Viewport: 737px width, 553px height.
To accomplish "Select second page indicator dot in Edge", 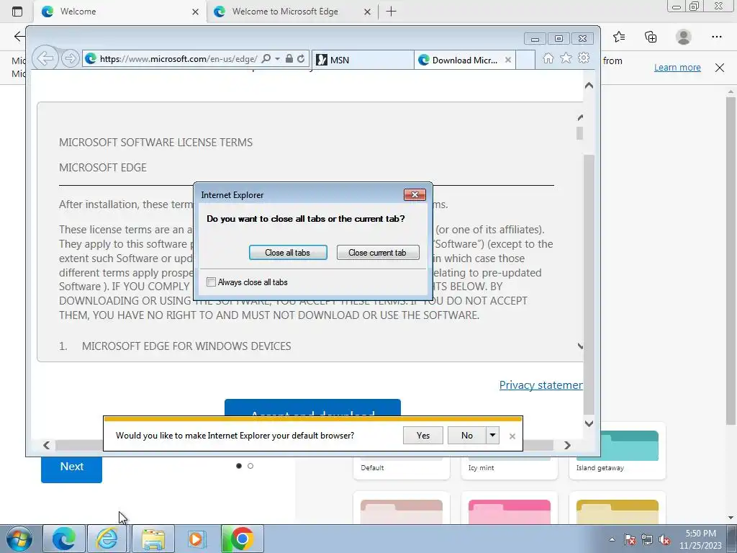I will tap(250, 466).
